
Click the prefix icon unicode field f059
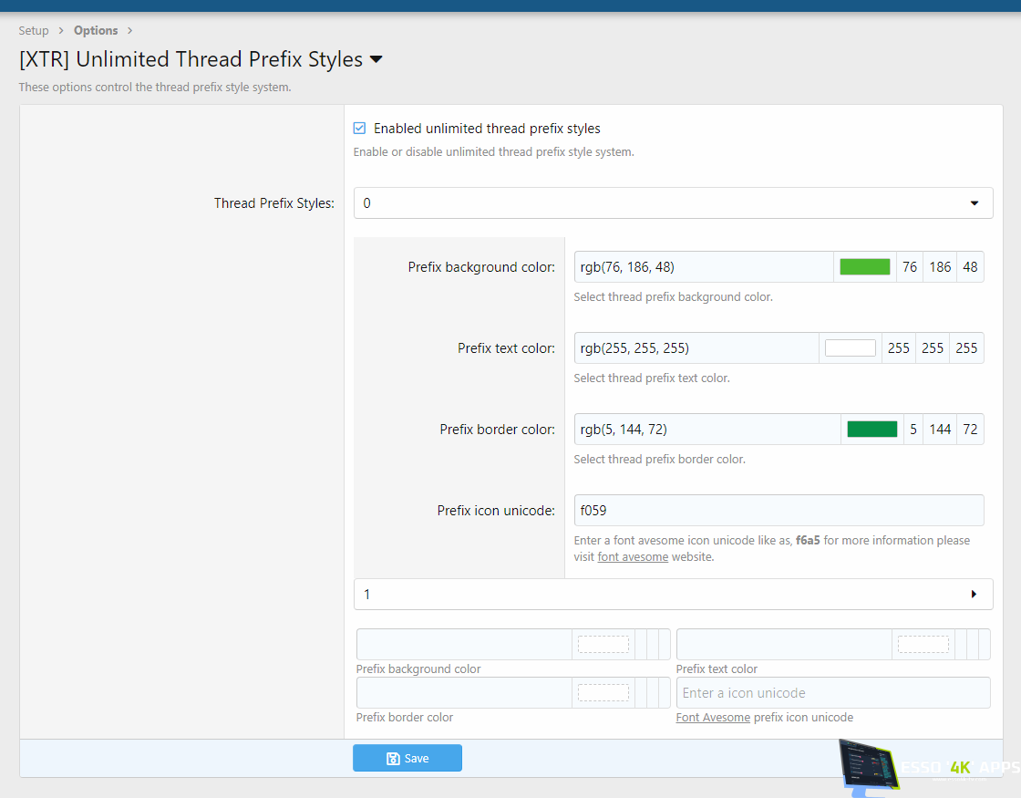click(779, 511)
